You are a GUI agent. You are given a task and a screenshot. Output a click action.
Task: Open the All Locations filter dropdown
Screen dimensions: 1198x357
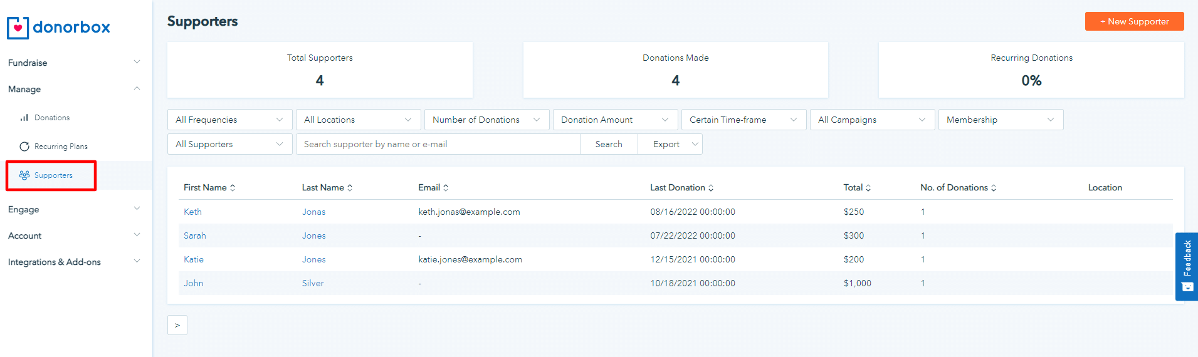[x=358, y=120]
